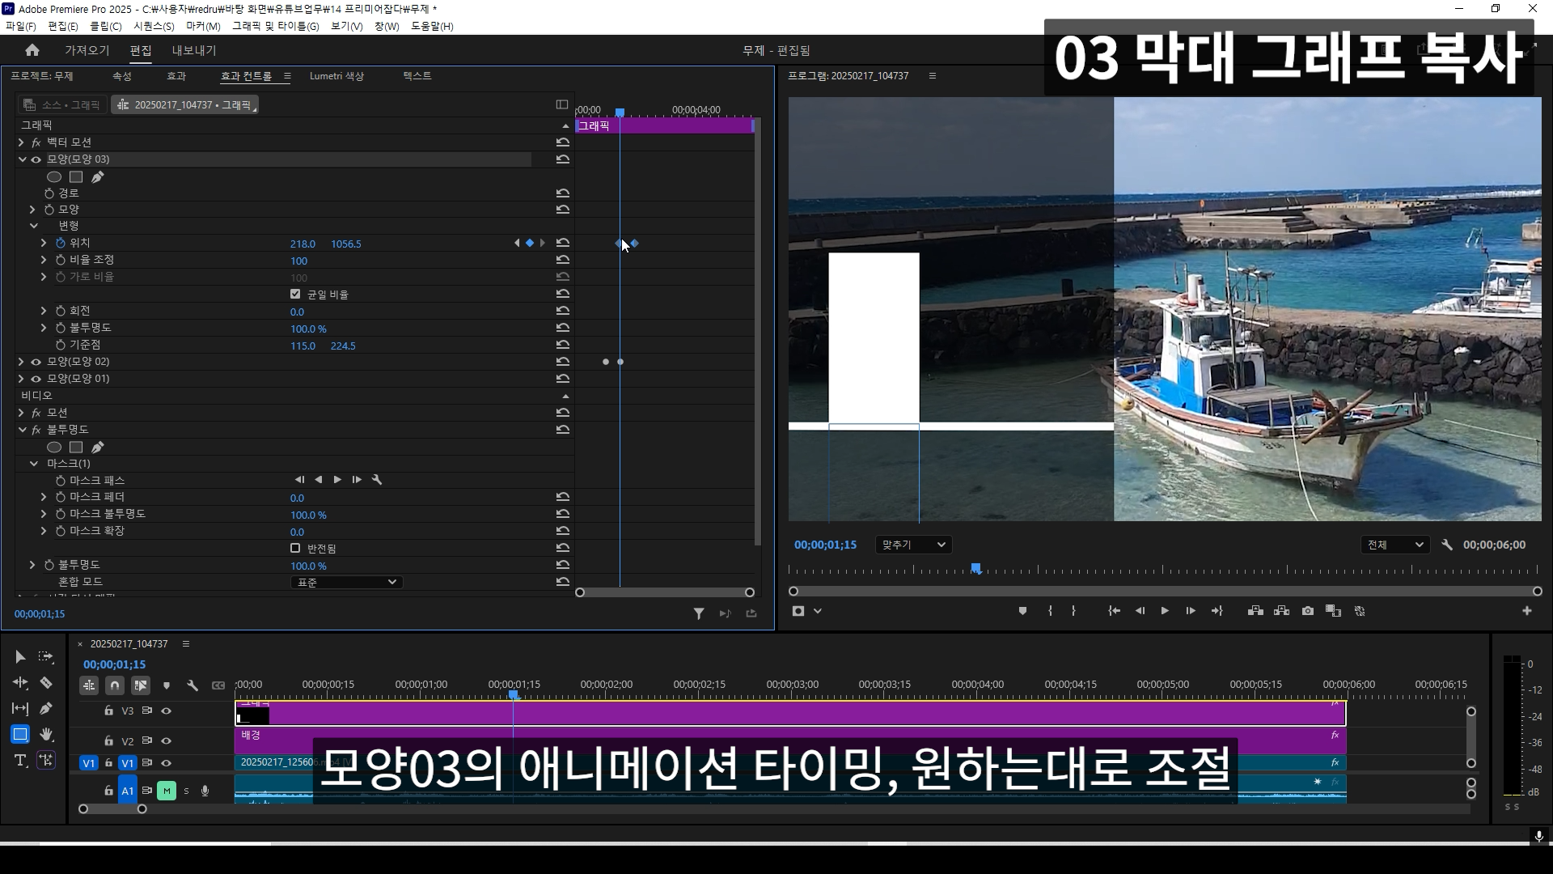
Task: Click the 위치 X value 218.0
Action: 303,244
